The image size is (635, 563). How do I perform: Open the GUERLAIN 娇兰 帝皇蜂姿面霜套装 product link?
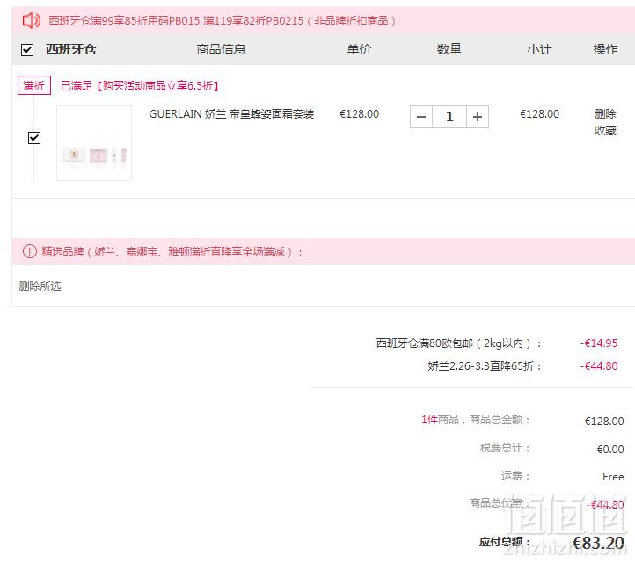coord(231,114)
